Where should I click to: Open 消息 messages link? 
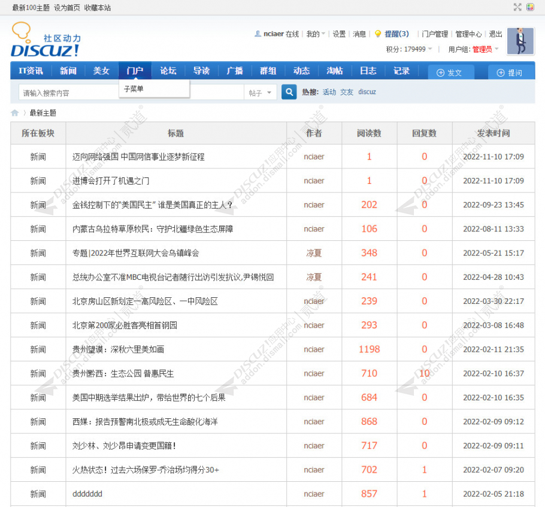359,34
